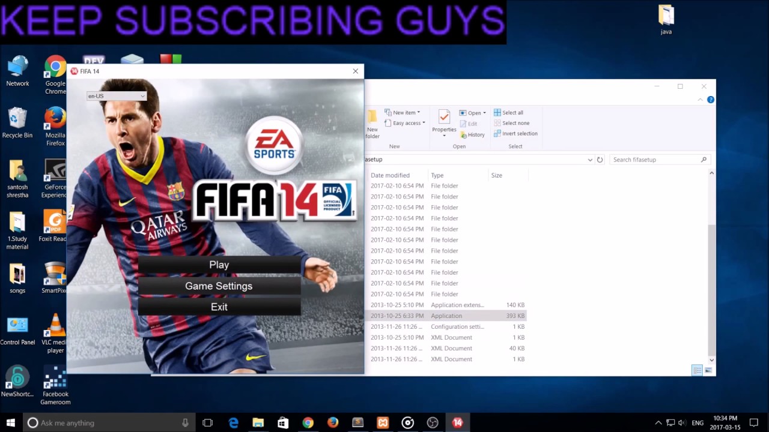Screen dimensions: 769x432
Task: Select the Application extens... 140 KB row
Action: click(x=446, y=305)
